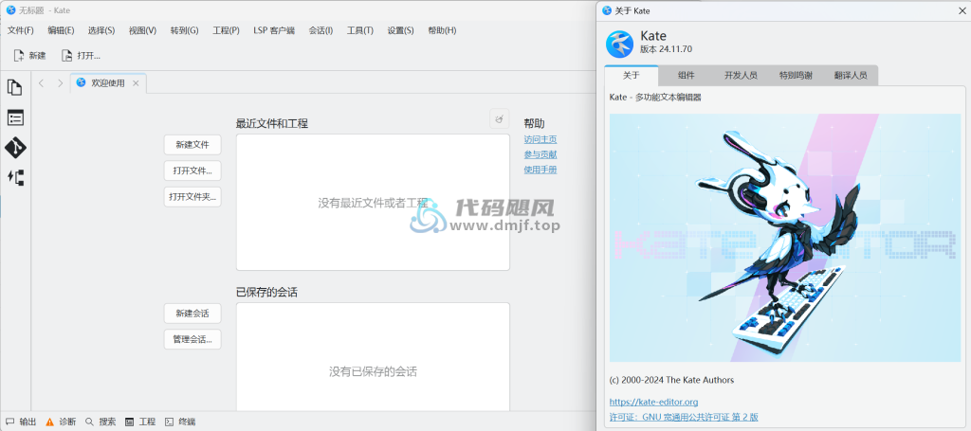Click the 新建会话 button
This screenshot has width=971, height=431.
point(192,314)
